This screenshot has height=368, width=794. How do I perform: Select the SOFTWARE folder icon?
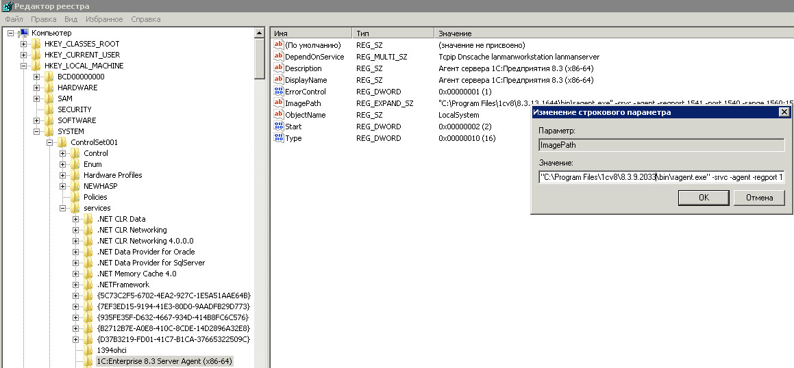(x=49, y=120)
